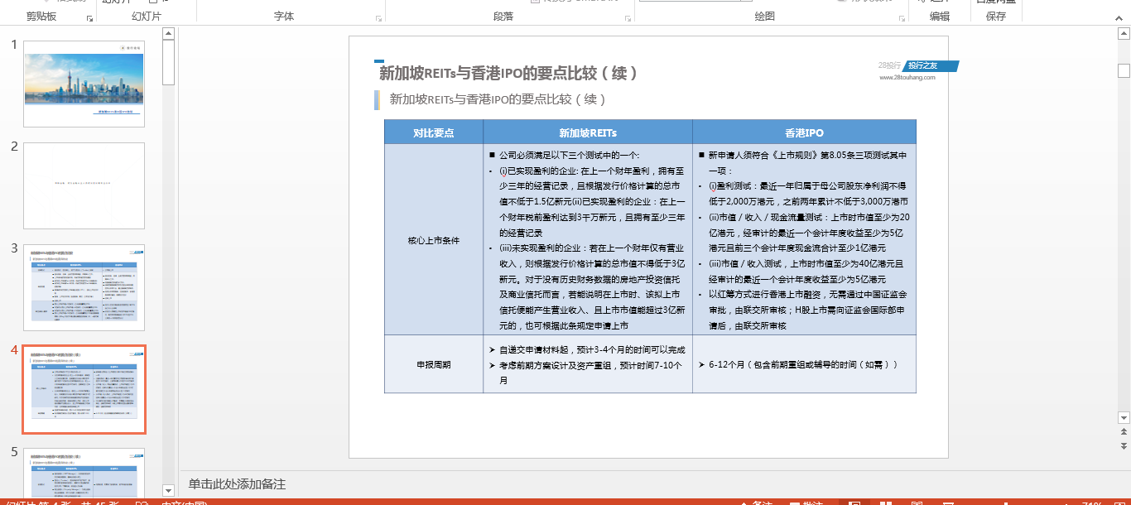This screenshot has width=1131, height=505.
Task: Click the gray subtitle below the title
Action: (x=498, y=99)
